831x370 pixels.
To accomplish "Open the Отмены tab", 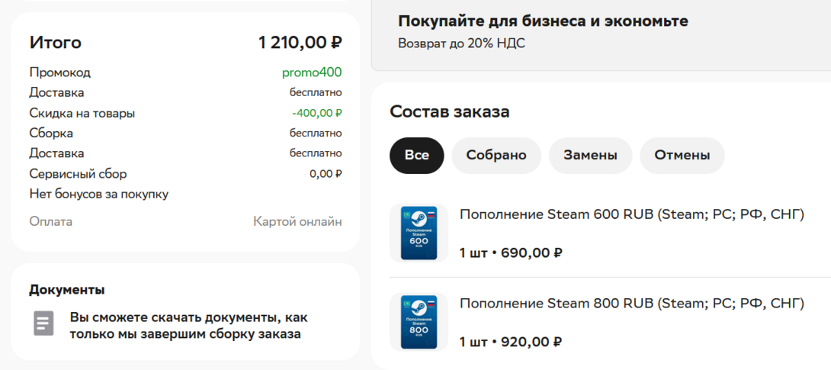I will pos(682,156).
